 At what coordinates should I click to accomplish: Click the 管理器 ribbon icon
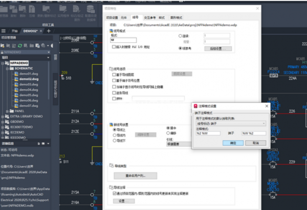(x=4, y=9)
